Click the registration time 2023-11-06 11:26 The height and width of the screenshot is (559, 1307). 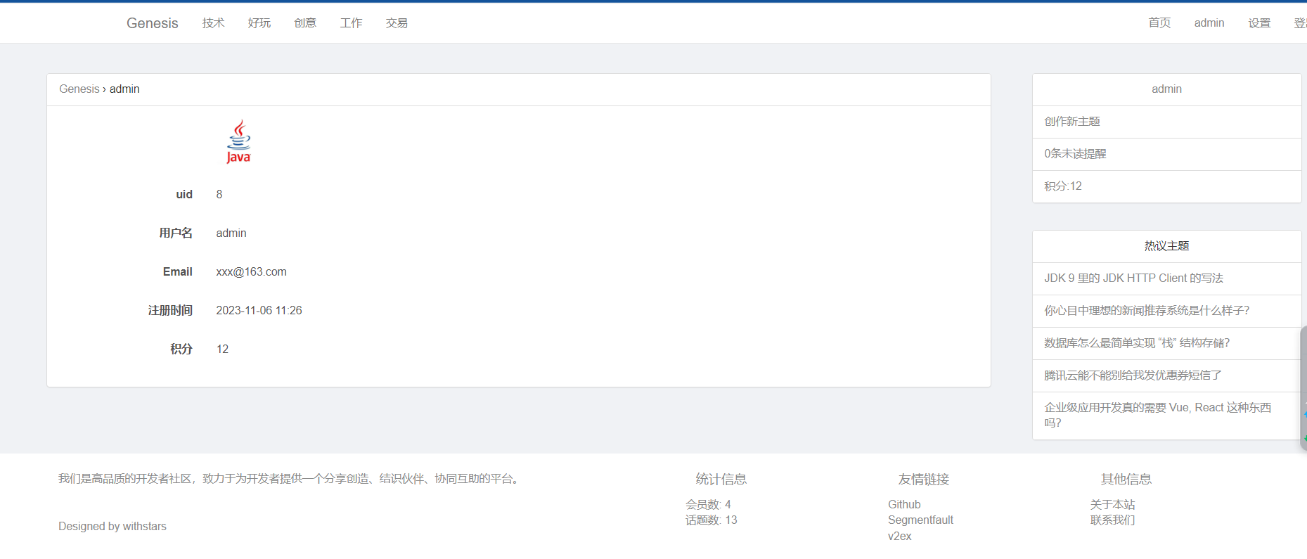click(259, 311)
